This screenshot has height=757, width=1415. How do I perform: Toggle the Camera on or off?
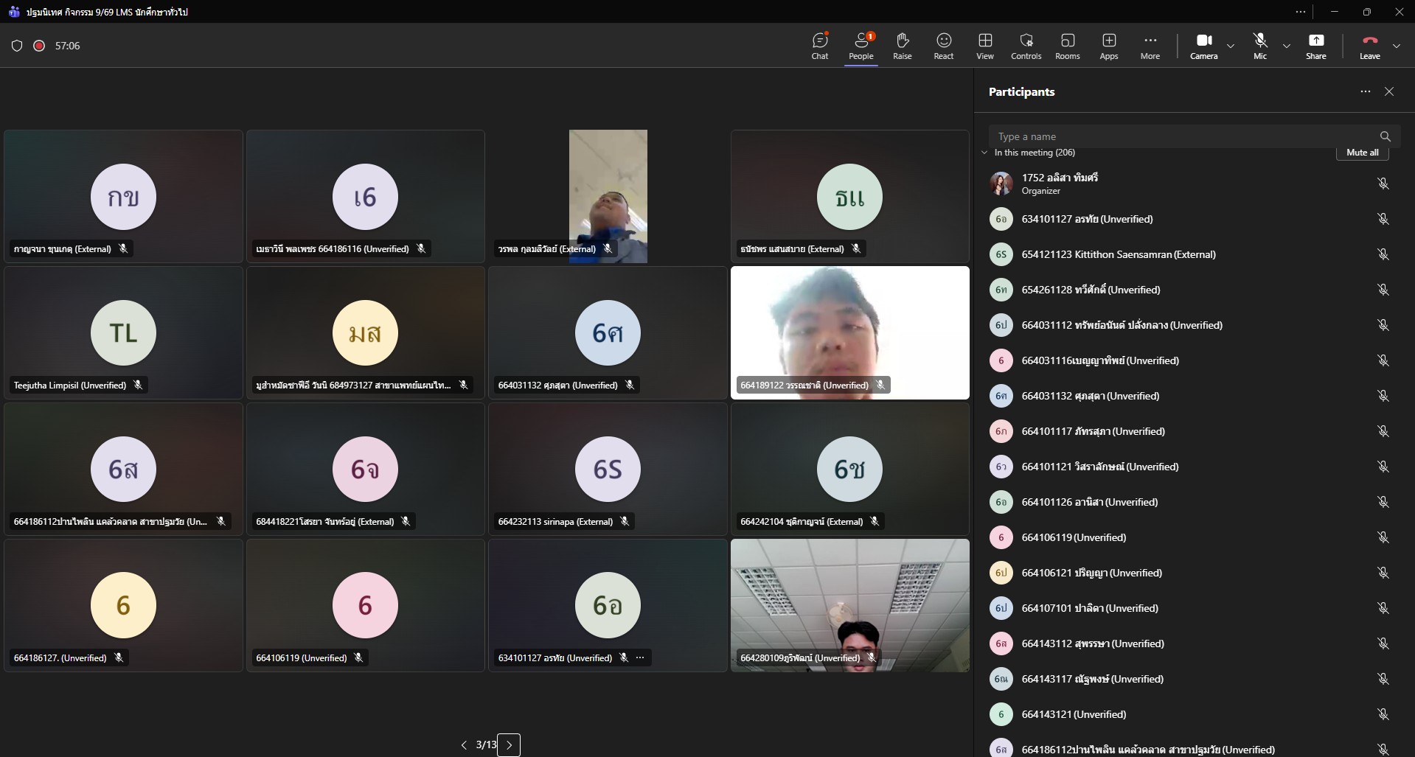pos(1203,46)
